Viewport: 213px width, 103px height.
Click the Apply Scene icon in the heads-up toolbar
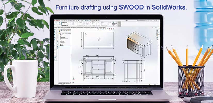click(x=111, y=29)
